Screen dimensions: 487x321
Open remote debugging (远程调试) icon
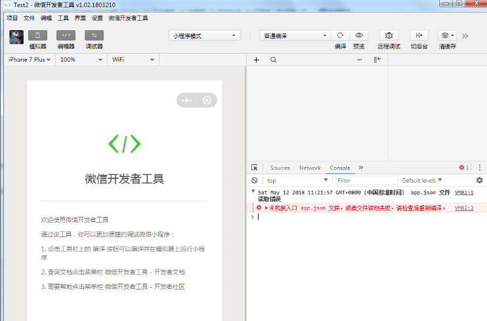[389, 35]
